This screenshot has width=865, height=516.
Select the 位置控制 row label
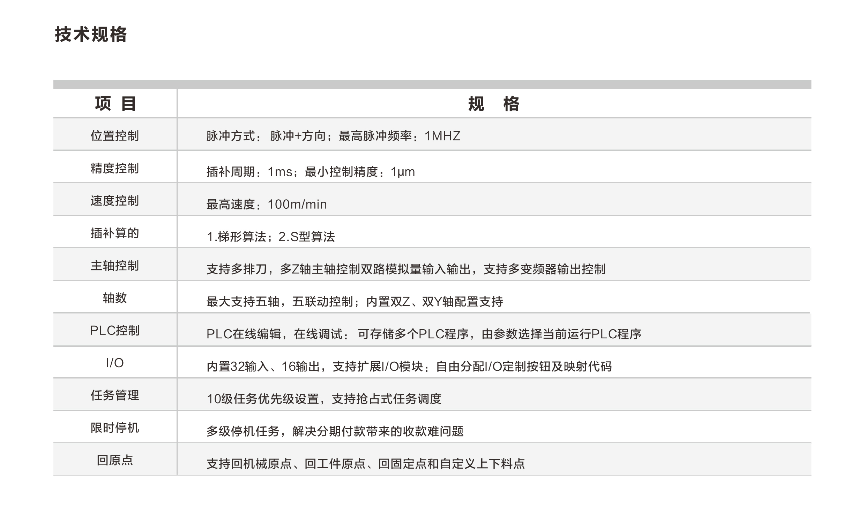pos(115,136)
